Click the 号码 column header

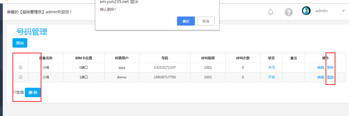tap(165, 58)
